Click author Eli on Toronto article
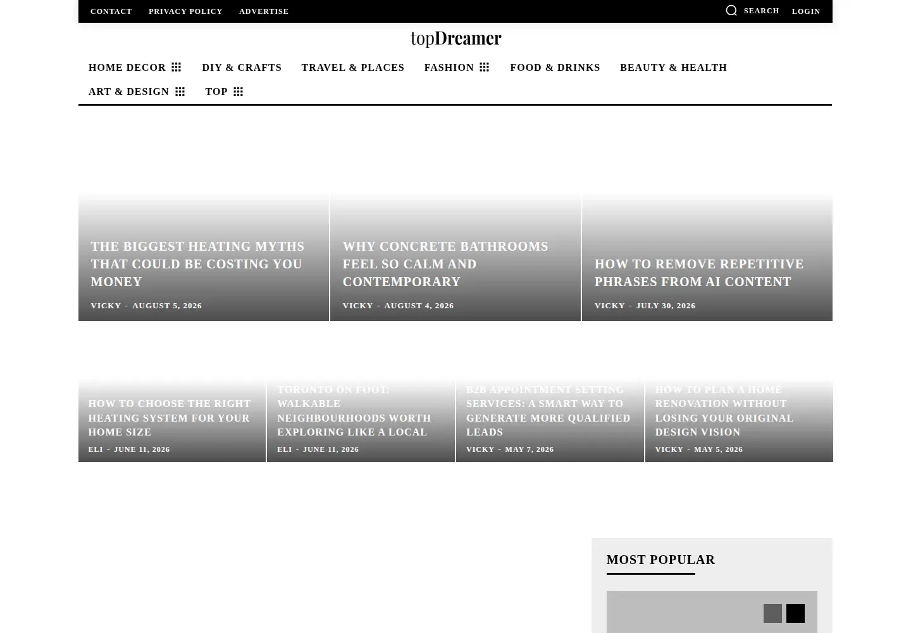 pos(285,449)
